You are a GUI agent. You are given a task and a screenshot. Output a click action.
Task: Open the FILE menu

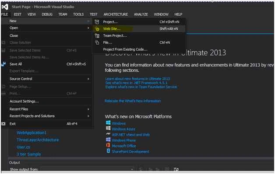[x=4, y=14]
